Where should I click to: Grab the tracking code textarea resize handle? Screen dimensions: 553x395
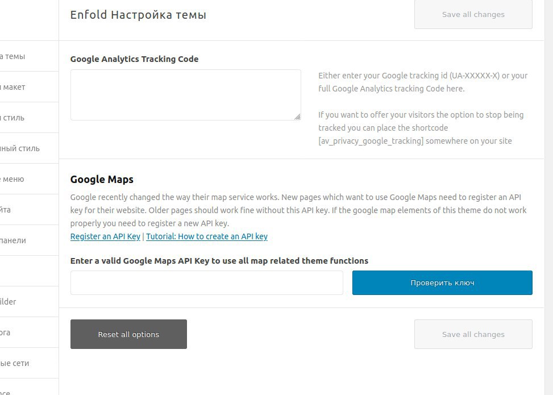(x=297, y=117)
